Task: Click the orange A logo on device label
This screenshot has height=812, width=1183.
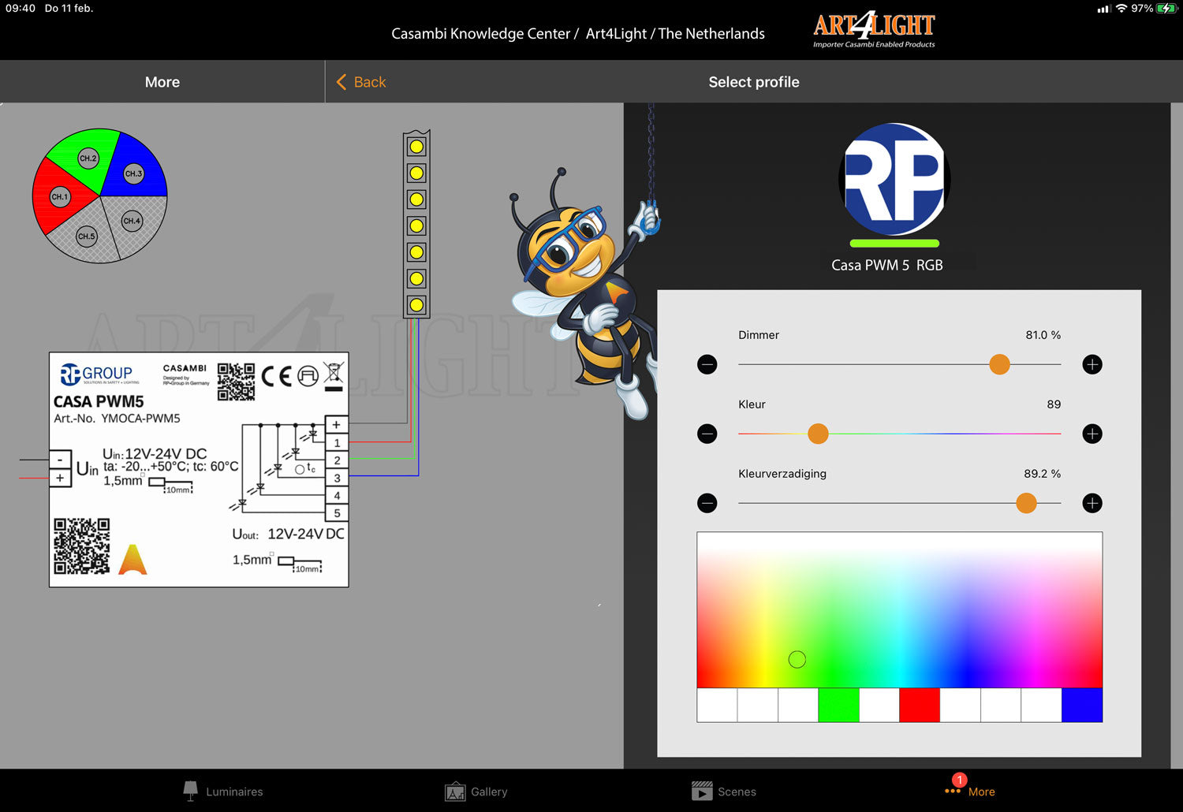Action: point(132,560)
